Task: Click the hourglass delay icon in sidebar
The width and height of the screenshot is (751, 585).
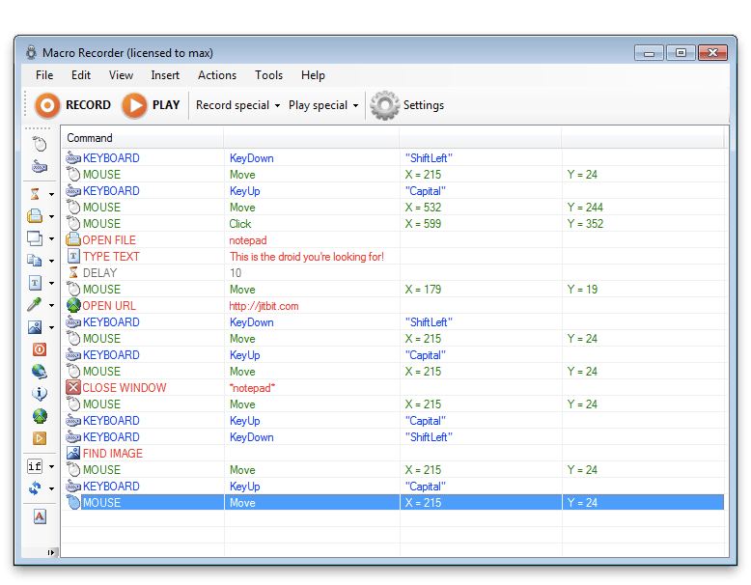Action: tap(36, 193)
